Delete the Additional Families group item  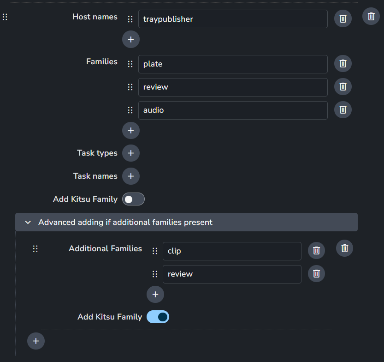[x=344, y=248]
